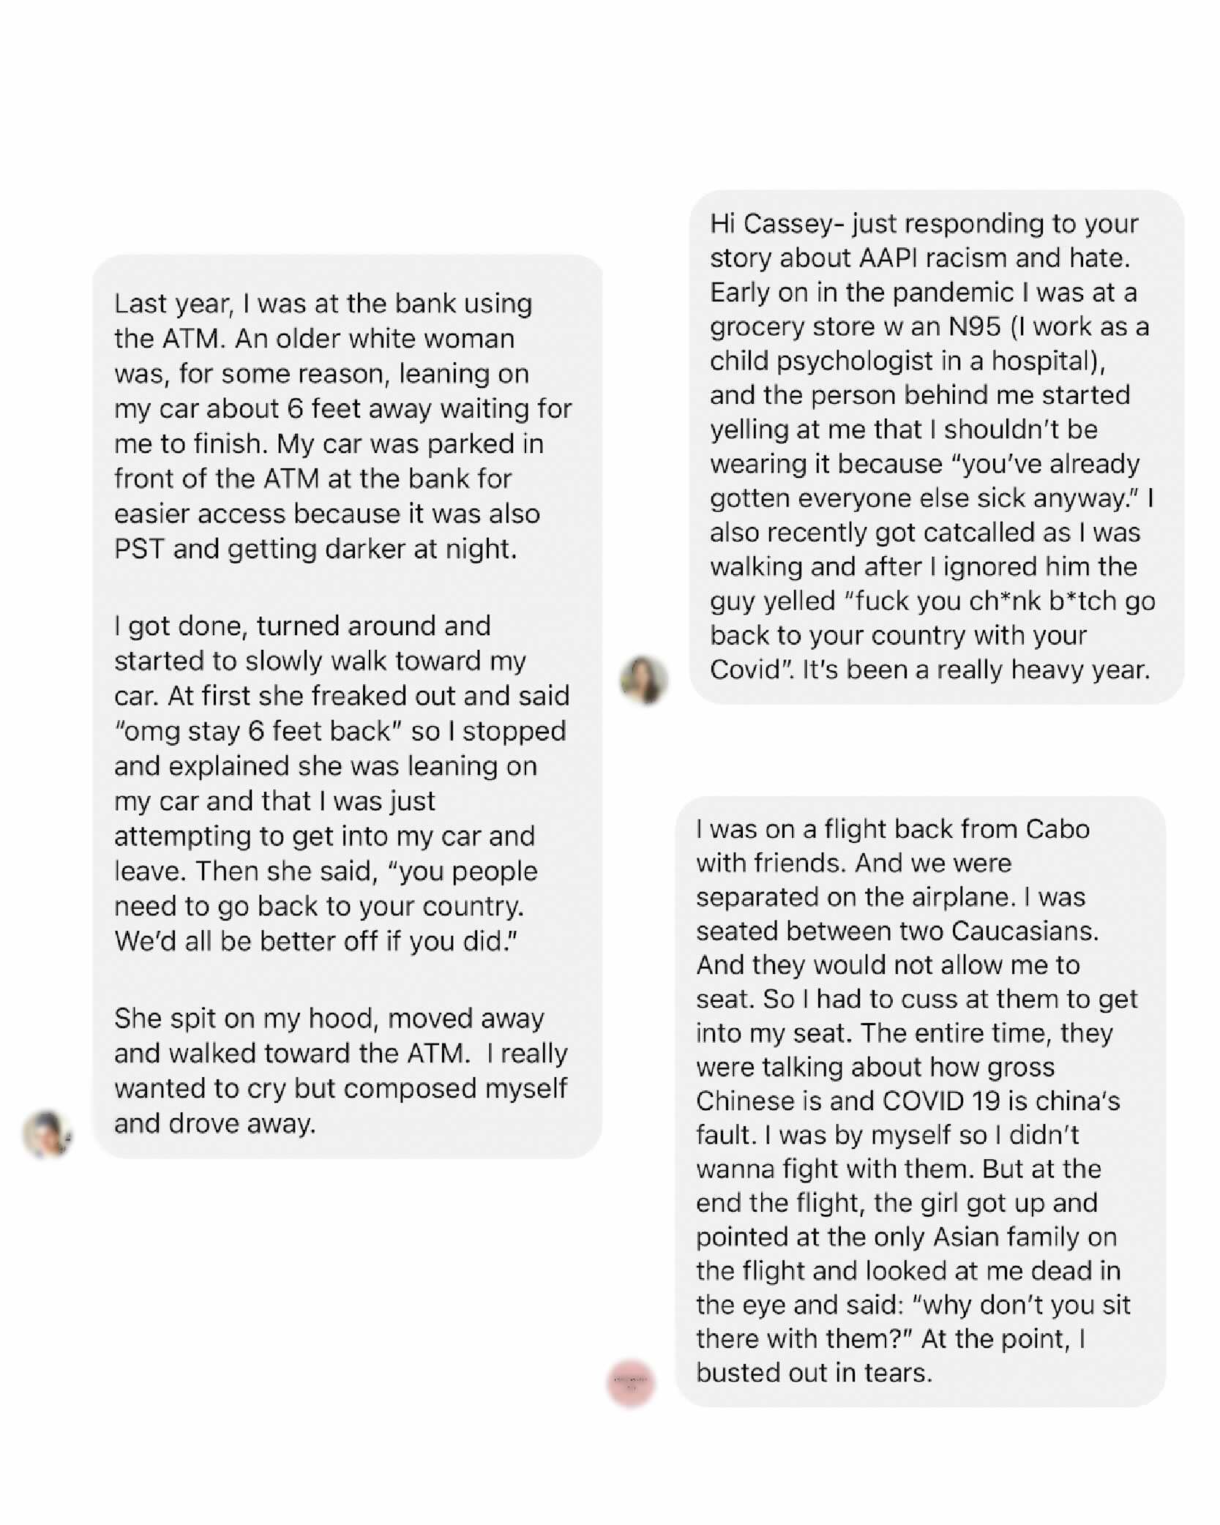
Task: Select the message bubble starting "Hi Cassey"
Action: [937, 447]
